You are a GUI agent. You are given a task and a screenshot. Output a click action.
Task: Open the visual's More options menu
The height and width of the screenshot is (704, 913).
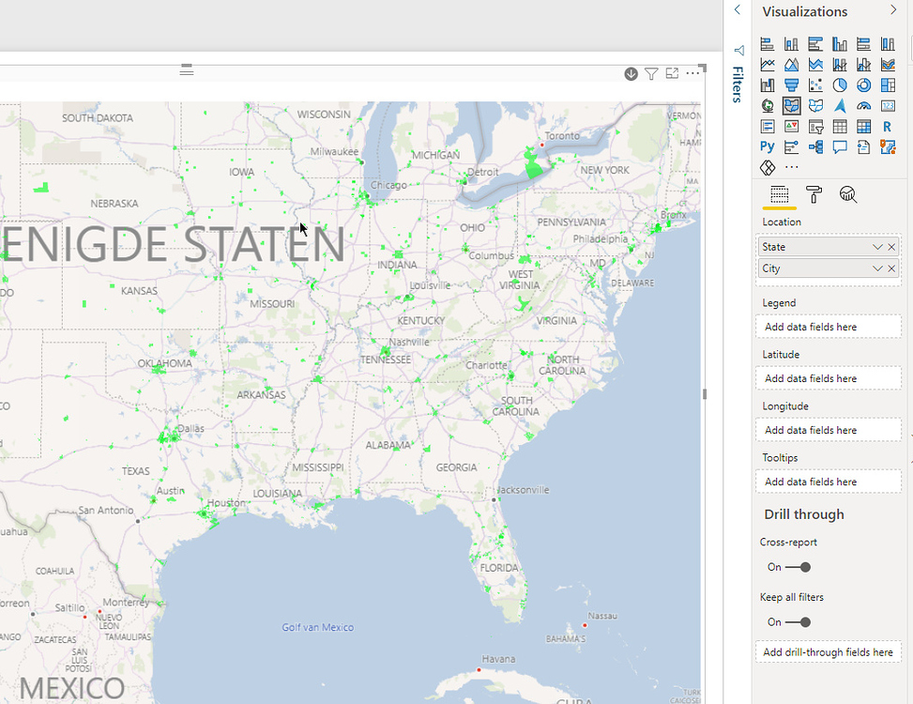pos(692,73)
